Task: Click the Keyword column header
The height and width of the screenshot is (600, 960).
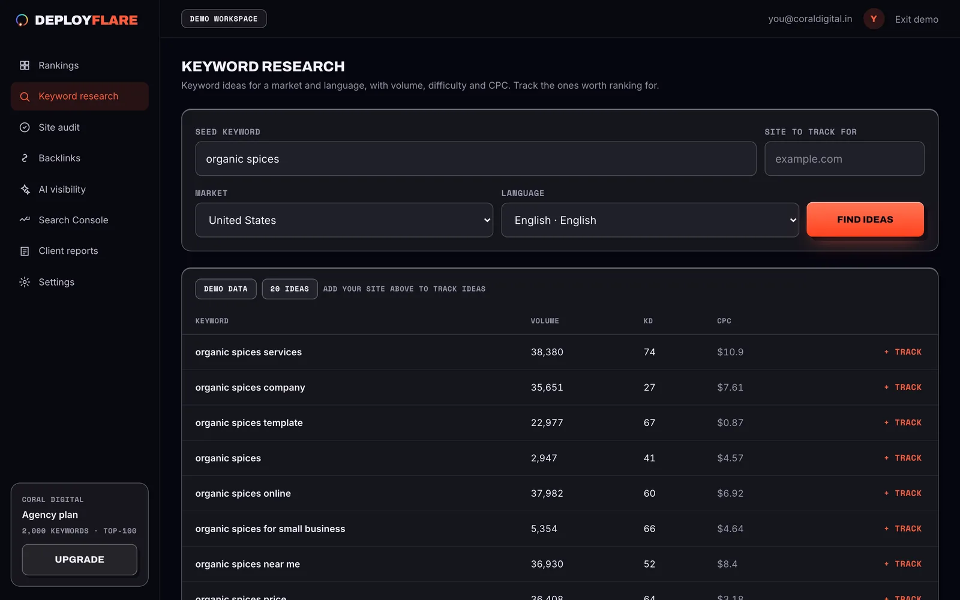Action: [212, 321]
